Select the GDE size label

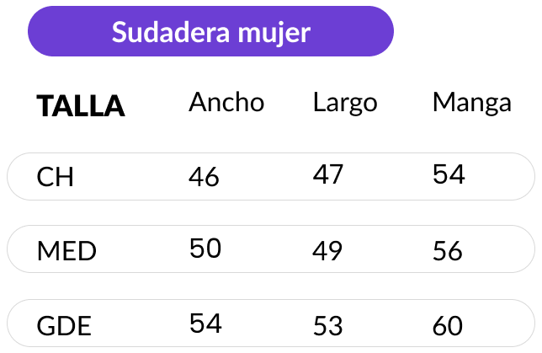pyautogui.click(x=64, y=326)
